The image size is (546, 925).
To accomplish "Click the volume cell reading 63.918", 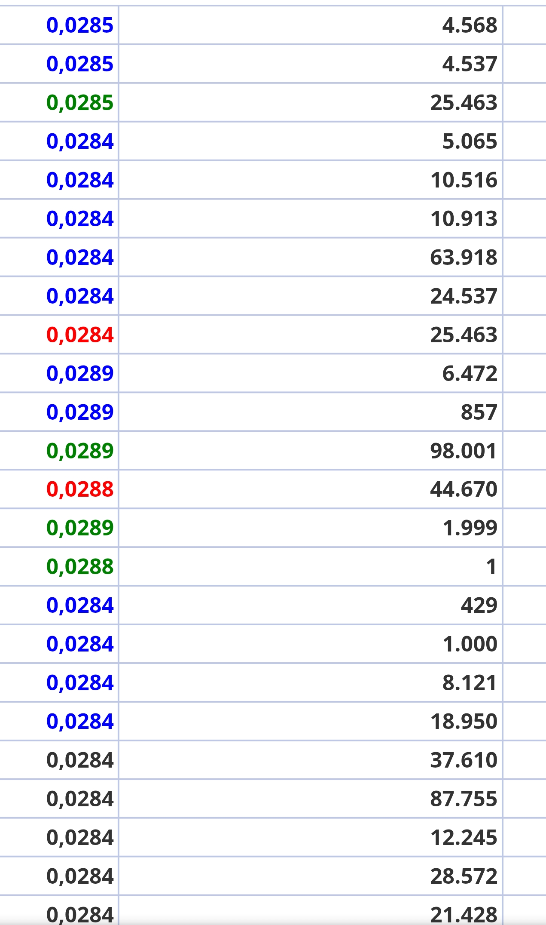I will coord(311,257).
